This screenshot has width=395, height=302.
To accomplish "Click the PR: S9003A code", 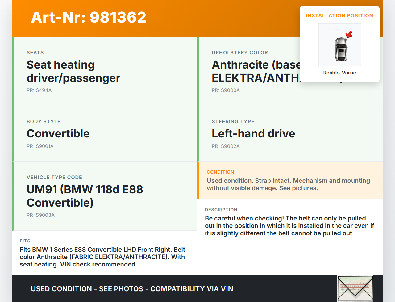I will (40, 215).
